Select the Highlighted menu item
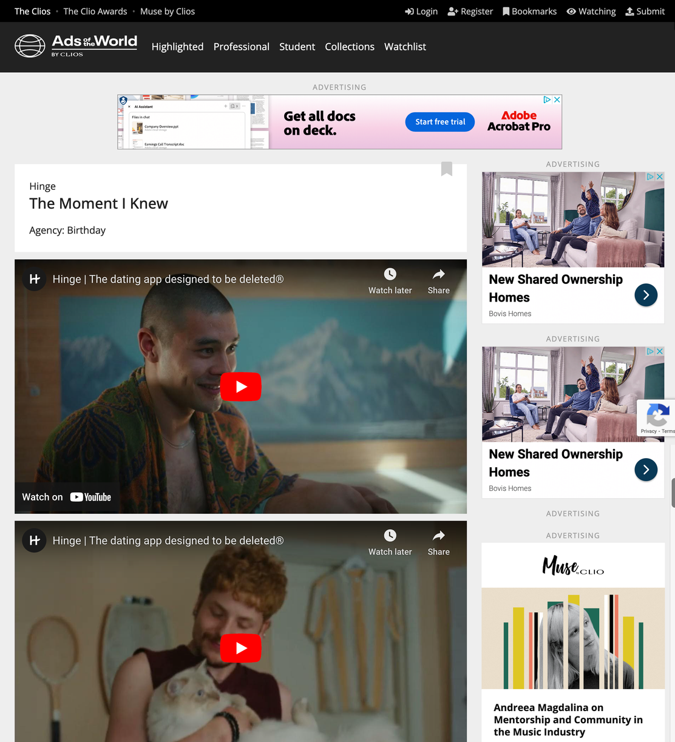675x742 pixels. click(x=177, y=47)
